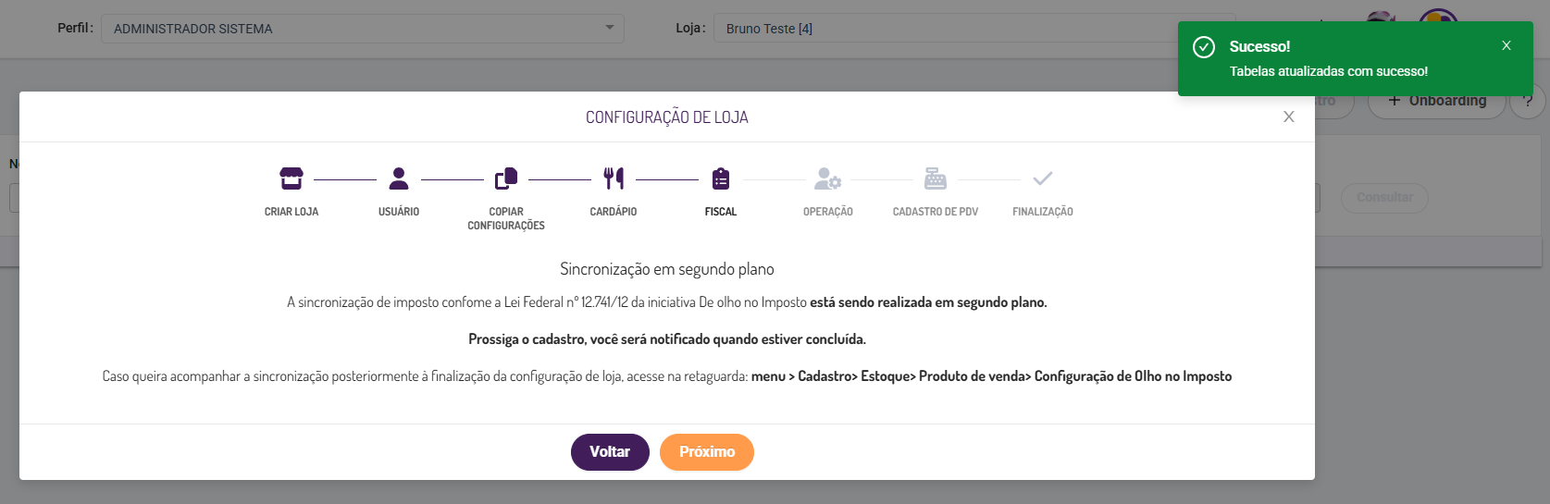
Task: Click the Onboarding button behind the dialog
Action: coord(1437,101)
